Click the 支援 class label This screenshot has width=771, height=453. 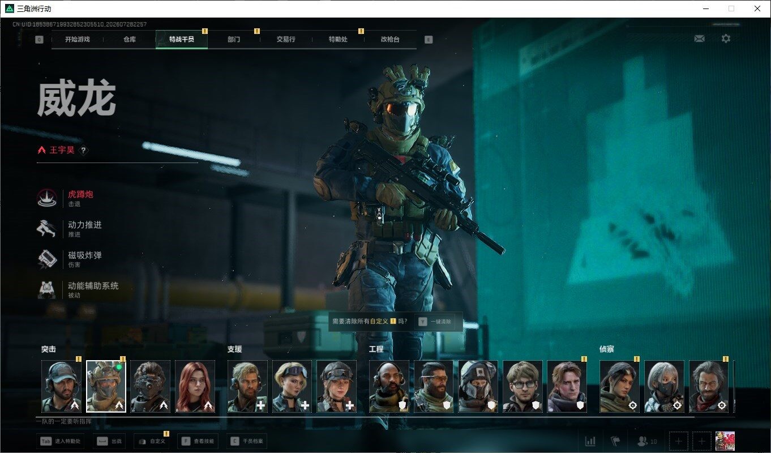[235, 349]
